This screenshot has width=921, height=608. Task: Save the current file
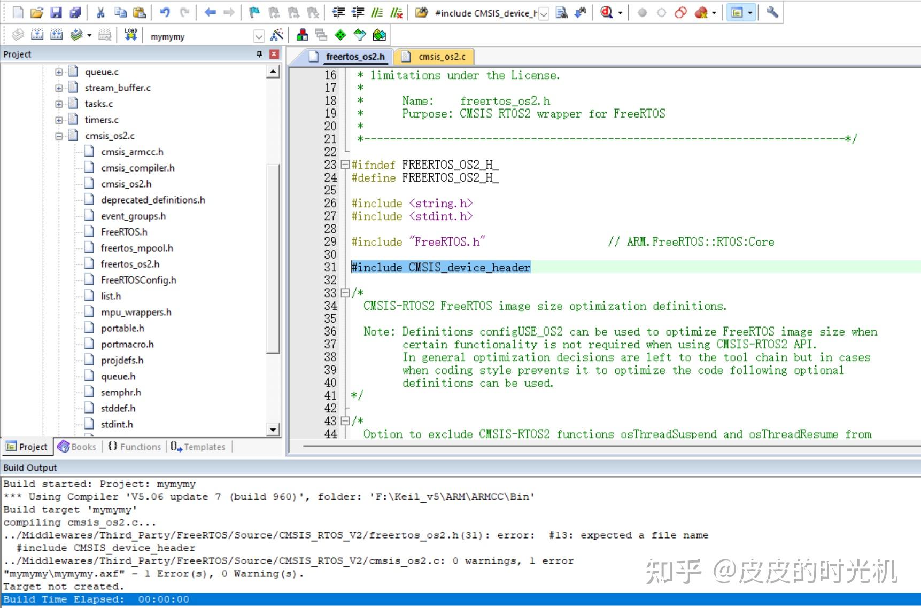[56, 13]
